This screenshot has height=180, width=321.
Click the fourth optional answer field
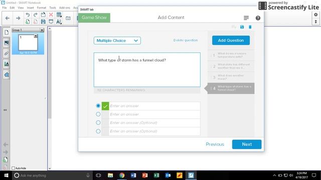pyautogui.click(x=154, y=131)
